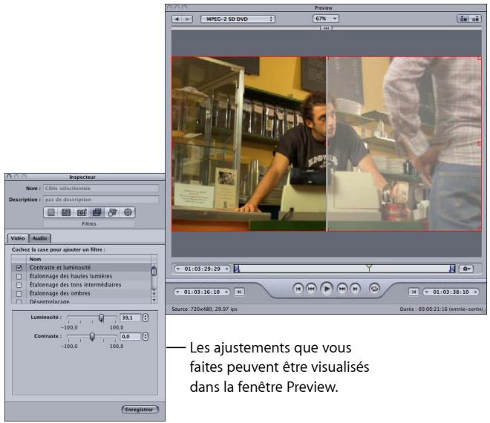
Task: Switch to the Vidéo tab
Action: (x=18, y=238)
